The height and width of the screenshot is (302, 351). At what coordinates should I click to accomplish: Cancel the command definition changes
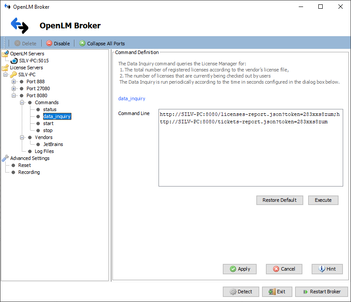[284, 269]
